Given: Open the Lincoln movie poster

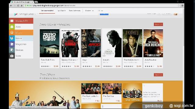Looking at the screenshot, I should tap(112, 43).
